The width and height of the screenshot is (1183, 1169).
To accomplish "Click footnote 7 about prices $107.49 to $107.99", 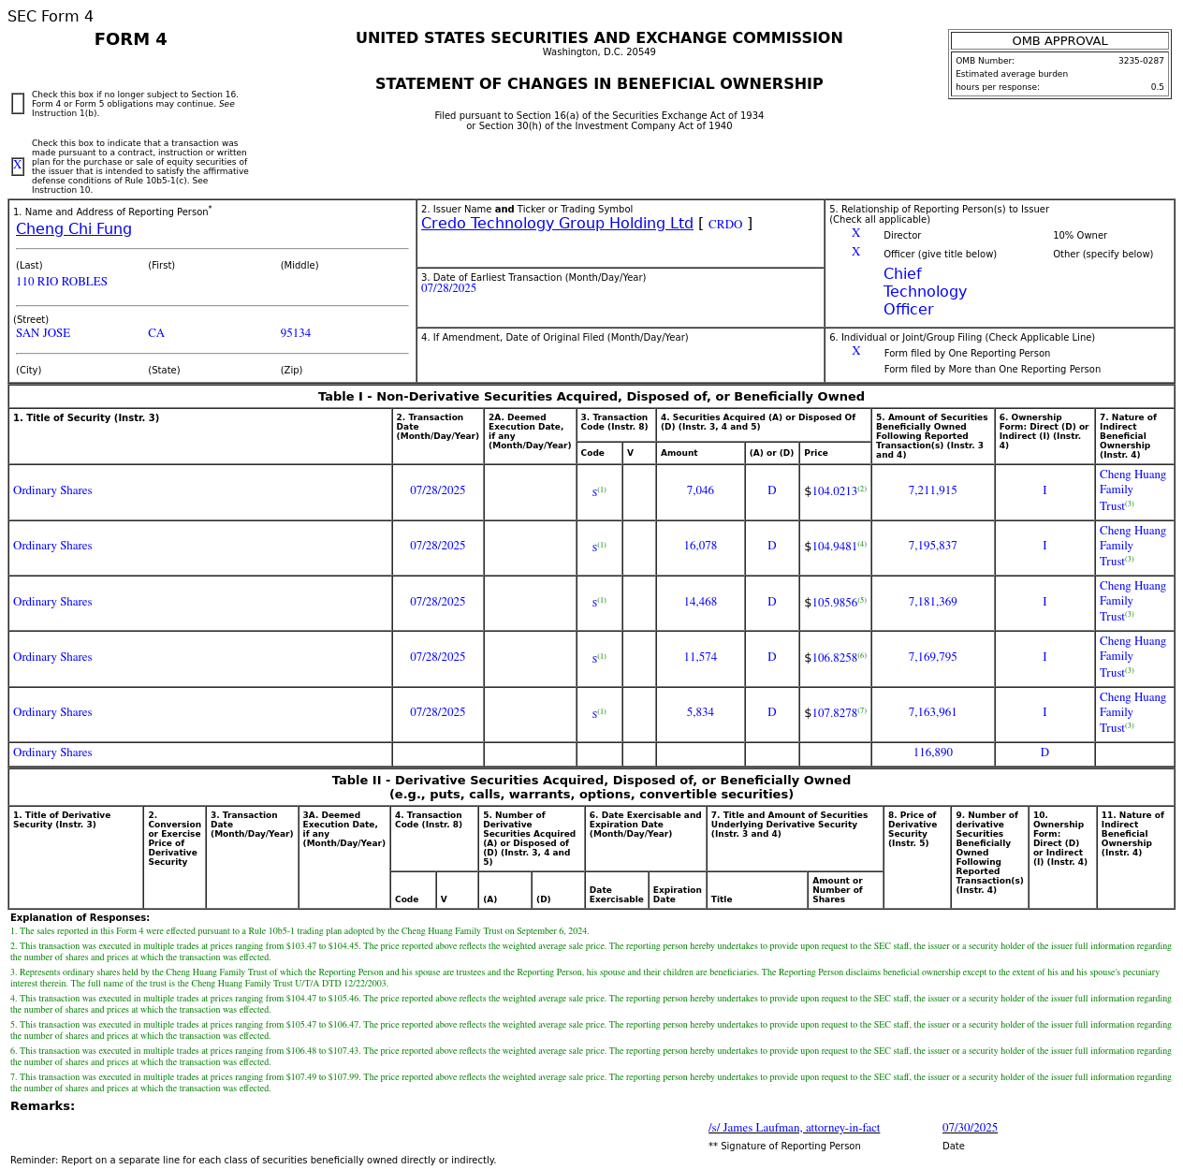I will click(591, 1083).
